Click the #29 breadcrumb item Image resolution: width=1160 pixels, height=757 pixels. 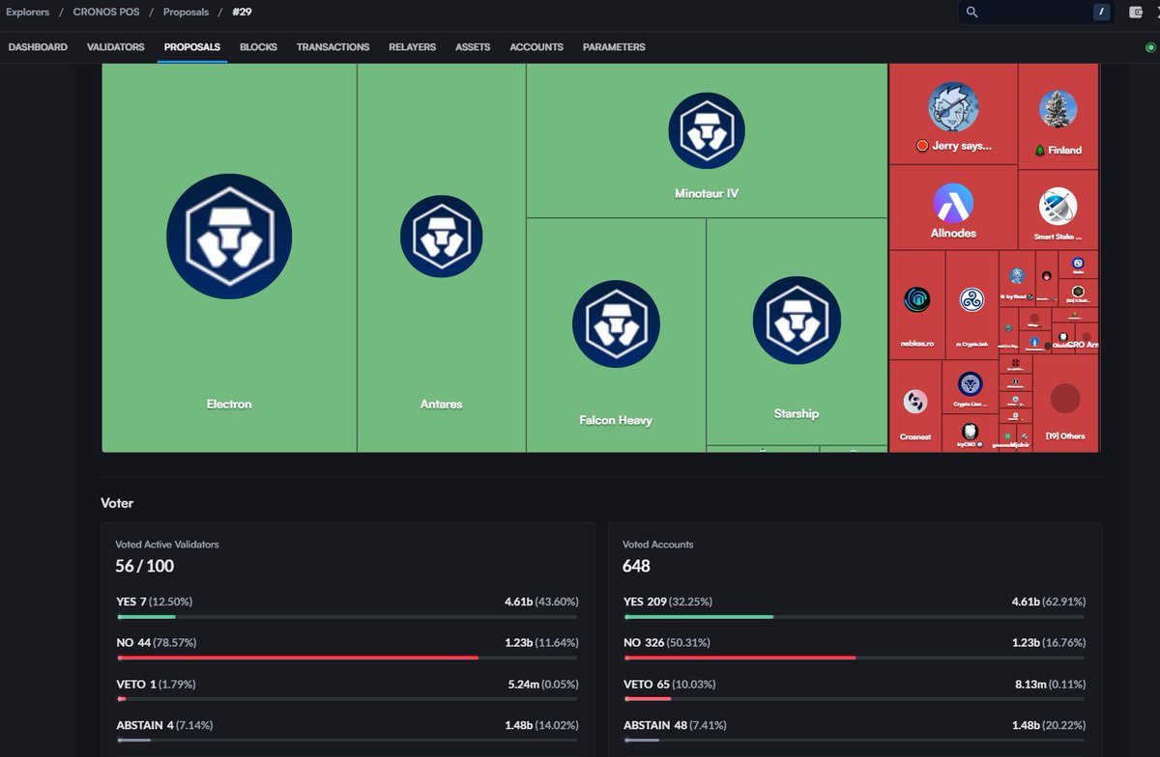(x=243, y=12)
